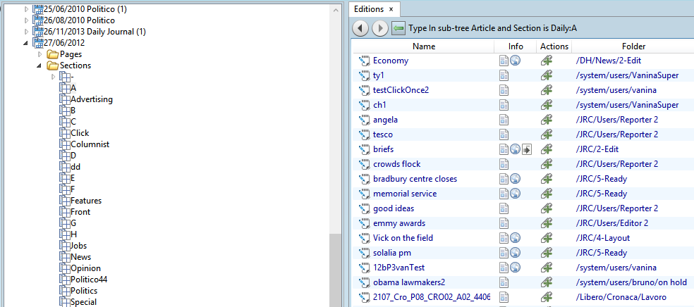Select the Politico44 section
This screenshot has width=694, height=307.
pos(89,280)
